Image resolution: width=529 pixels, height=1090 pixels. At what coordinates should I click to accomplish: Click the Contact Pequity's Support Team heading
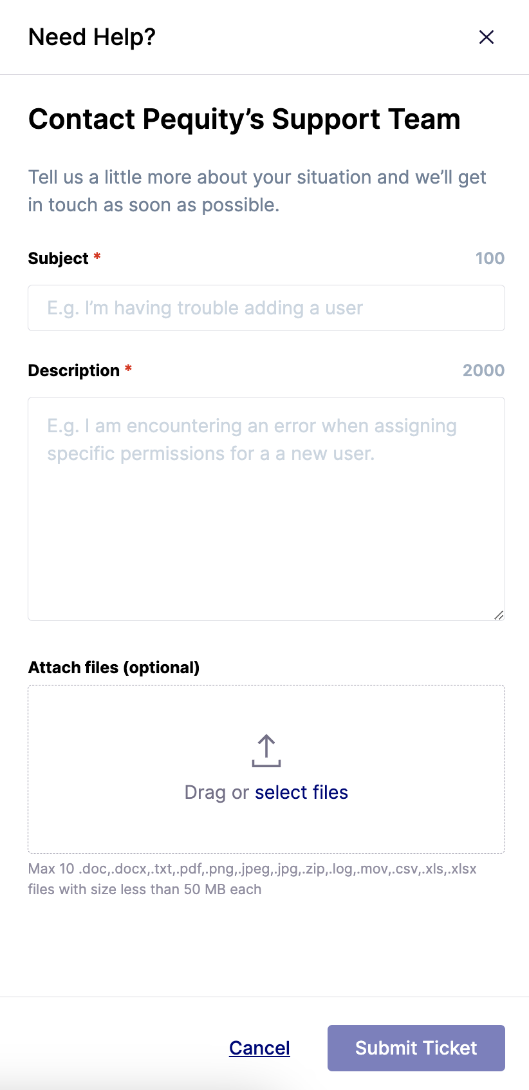pos(245,119)
